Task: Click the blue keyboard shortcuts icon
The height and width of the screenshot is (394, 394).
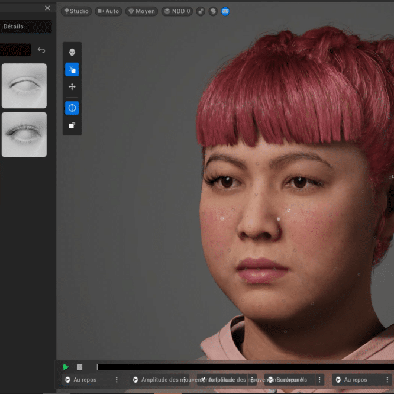Action: [x=225, y=11]
